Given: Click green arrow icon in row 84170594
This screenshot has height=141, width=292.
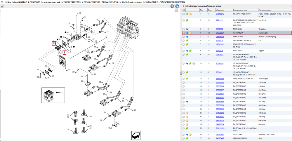Looking at the screenshot, I should [187, 79].
